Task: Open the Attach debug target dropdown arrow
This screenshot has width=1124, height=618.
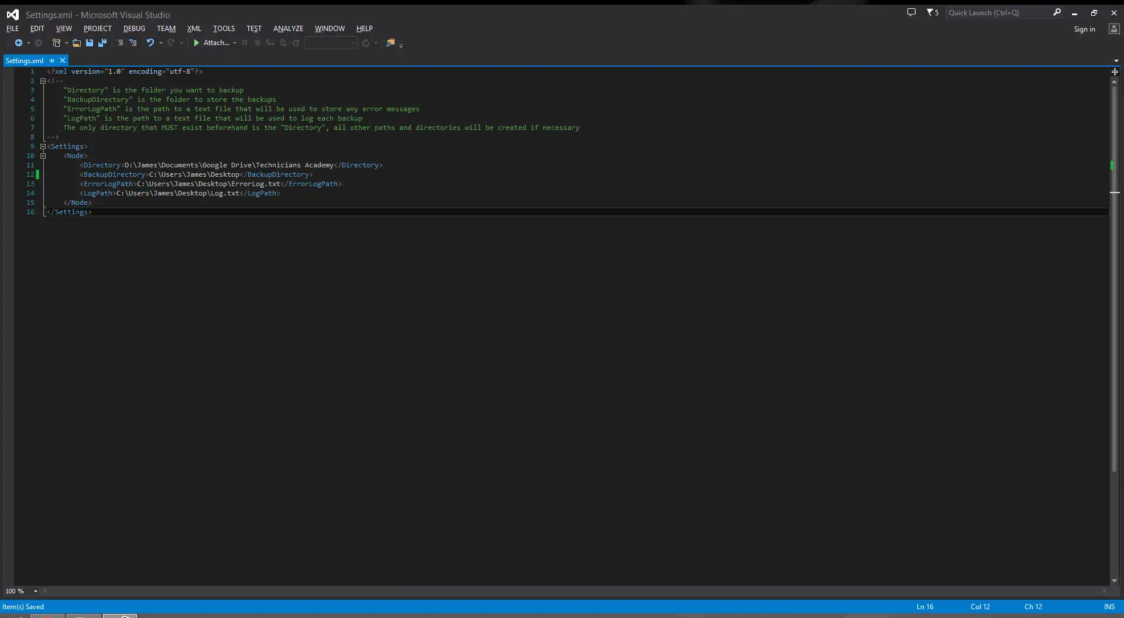Action: [x=234, y=43]
